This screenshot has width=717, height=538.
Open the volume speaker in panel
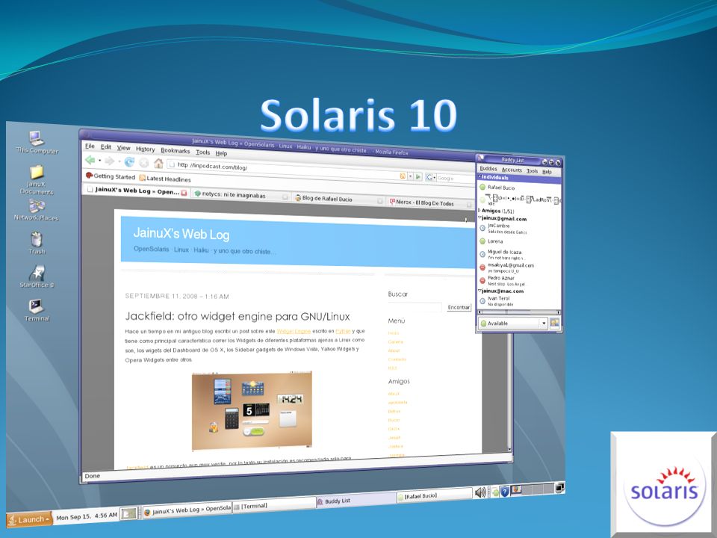click(480, 492)
